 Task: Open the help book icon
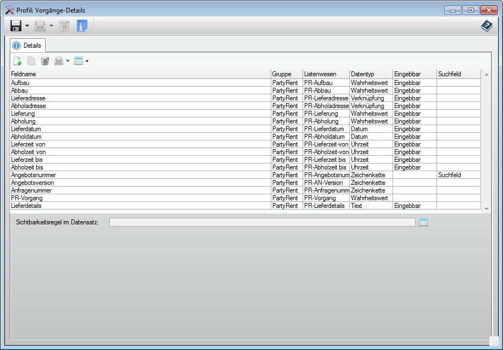(487, 26)
